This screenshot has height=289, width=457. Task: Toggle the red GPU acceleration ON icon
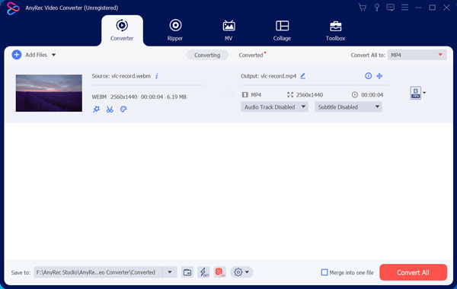(220, 272)
